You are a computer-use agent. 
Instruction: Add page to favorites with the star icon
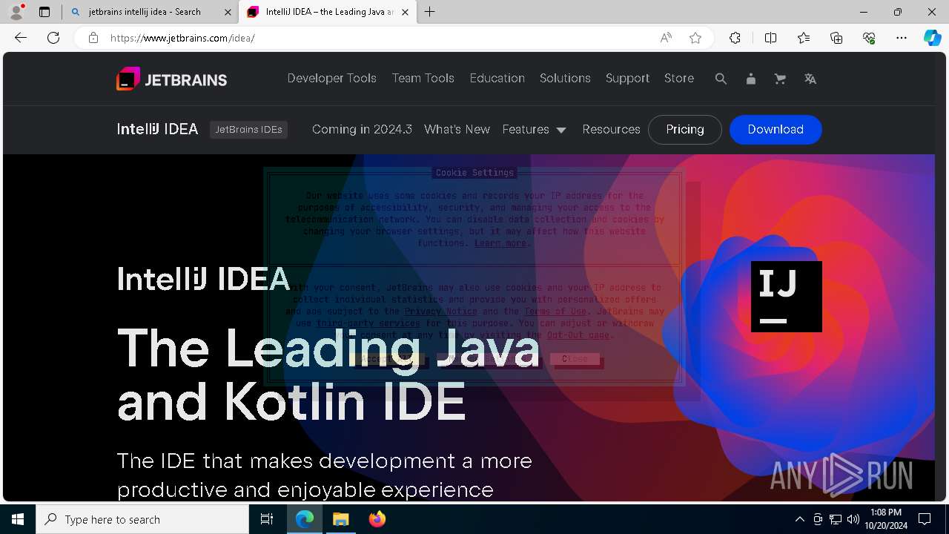[695, 38]
